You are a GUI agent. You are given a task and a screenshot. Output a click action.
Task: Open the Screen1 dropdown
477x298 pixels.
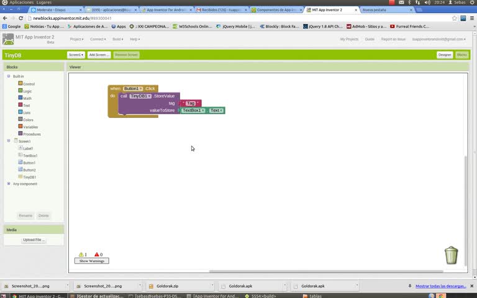pyautogui.click(x=76, y=55)
